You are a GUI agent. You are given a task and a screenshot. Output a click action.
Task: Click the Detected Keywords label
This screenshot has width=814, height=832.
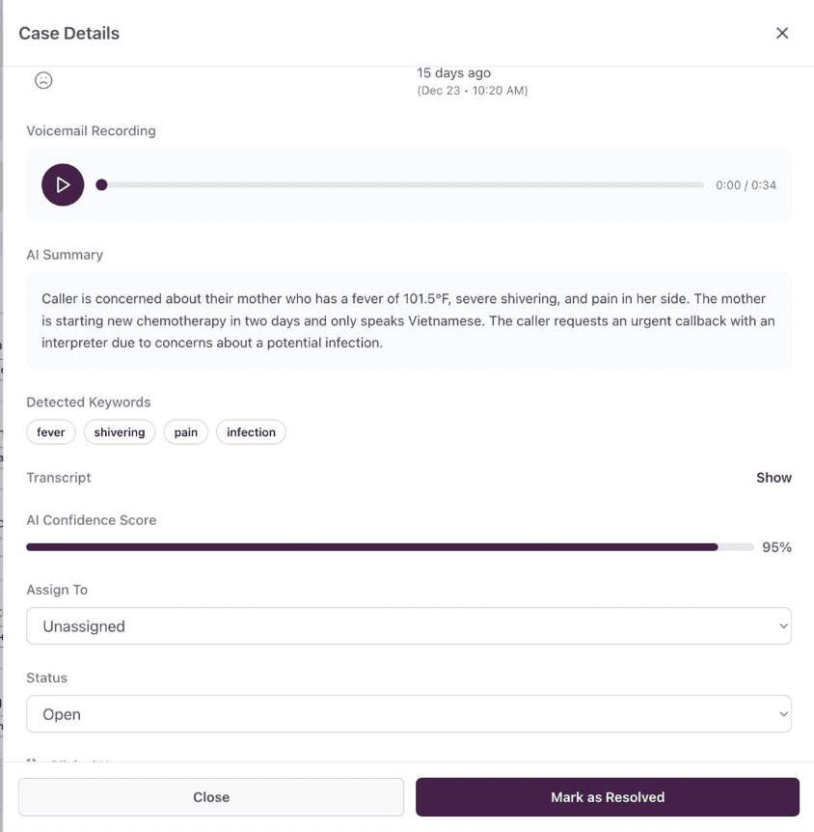pos(89,402)
